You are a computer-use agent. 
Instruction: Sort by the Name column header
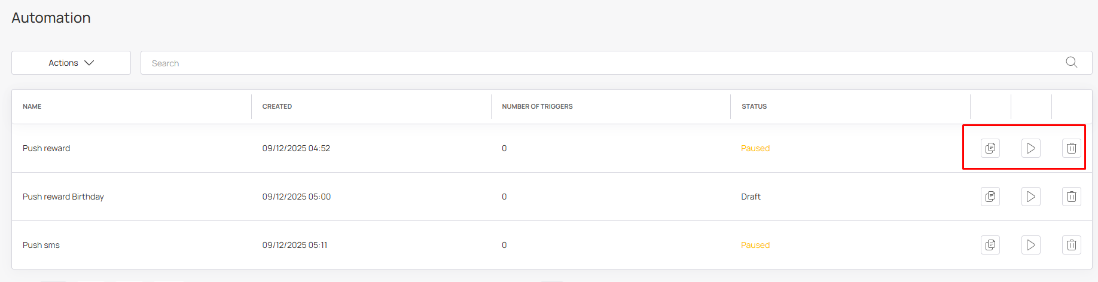coord(32,106)
